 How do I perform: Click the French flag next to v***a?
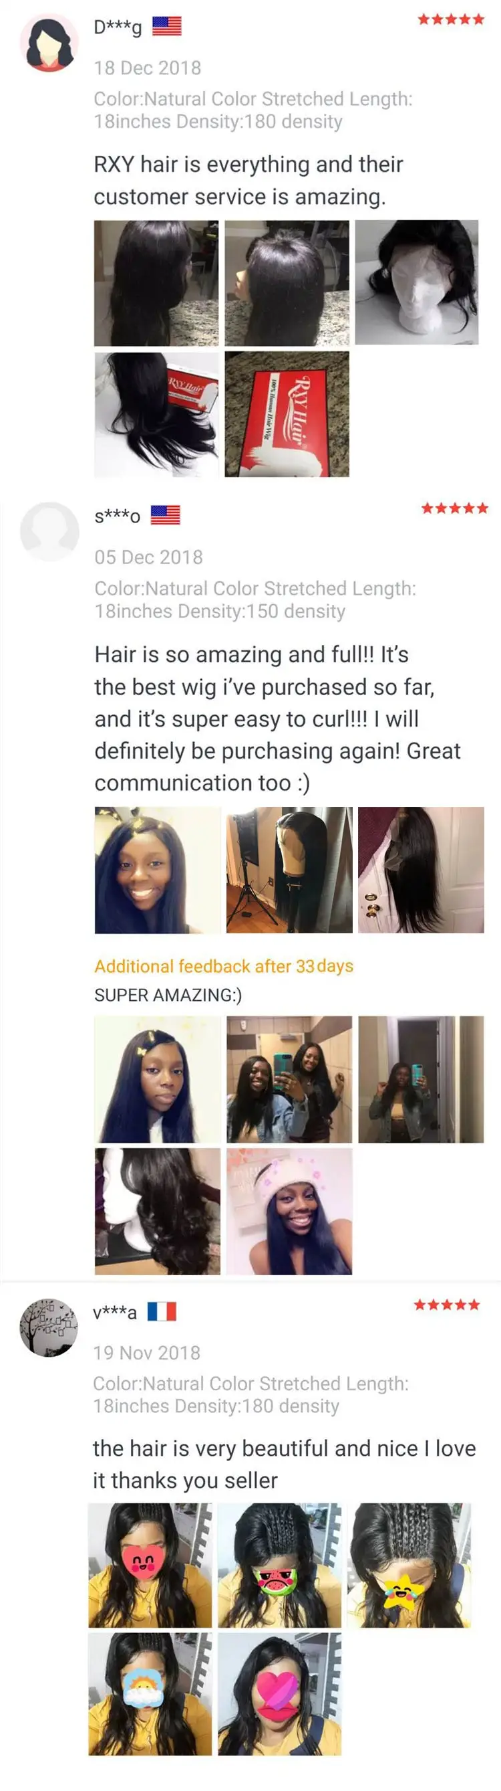pyautogui.click(x=162, y=1311)
